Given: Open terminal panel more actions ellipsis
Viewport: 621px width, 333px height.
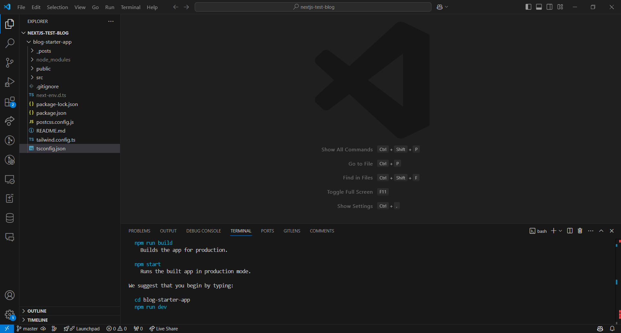Looking at the screenshot, I should [591, 231].
